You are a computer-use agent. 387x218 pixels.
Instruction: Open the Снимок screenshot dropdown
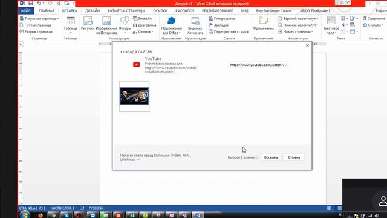(143, 31)
